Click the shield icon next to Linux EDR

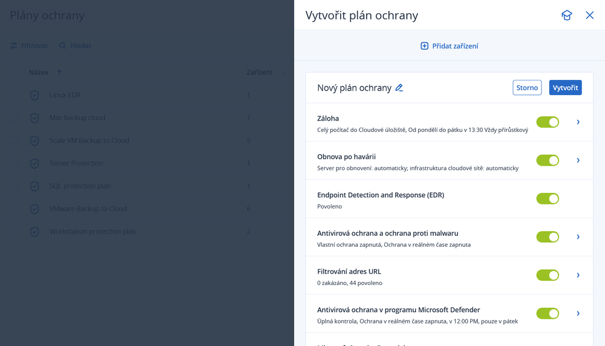point(34,95)
